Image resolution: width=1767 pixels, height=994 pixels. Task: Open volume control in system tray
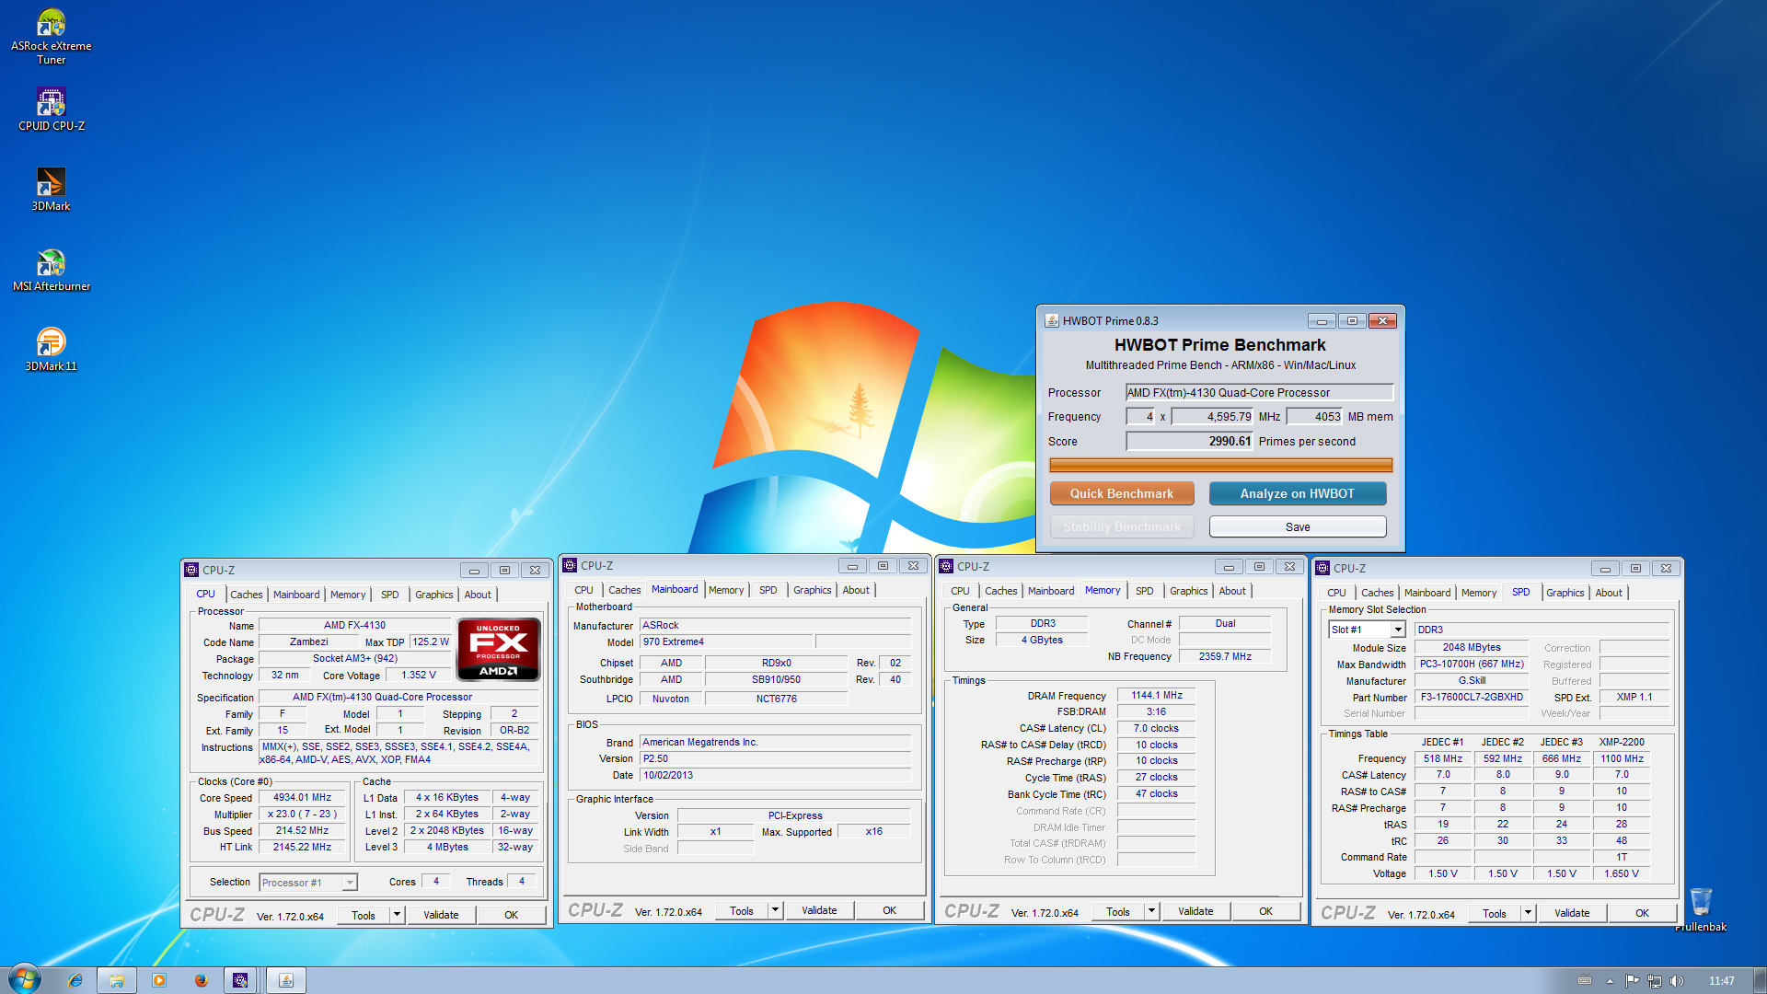[x=1677, y=981]
